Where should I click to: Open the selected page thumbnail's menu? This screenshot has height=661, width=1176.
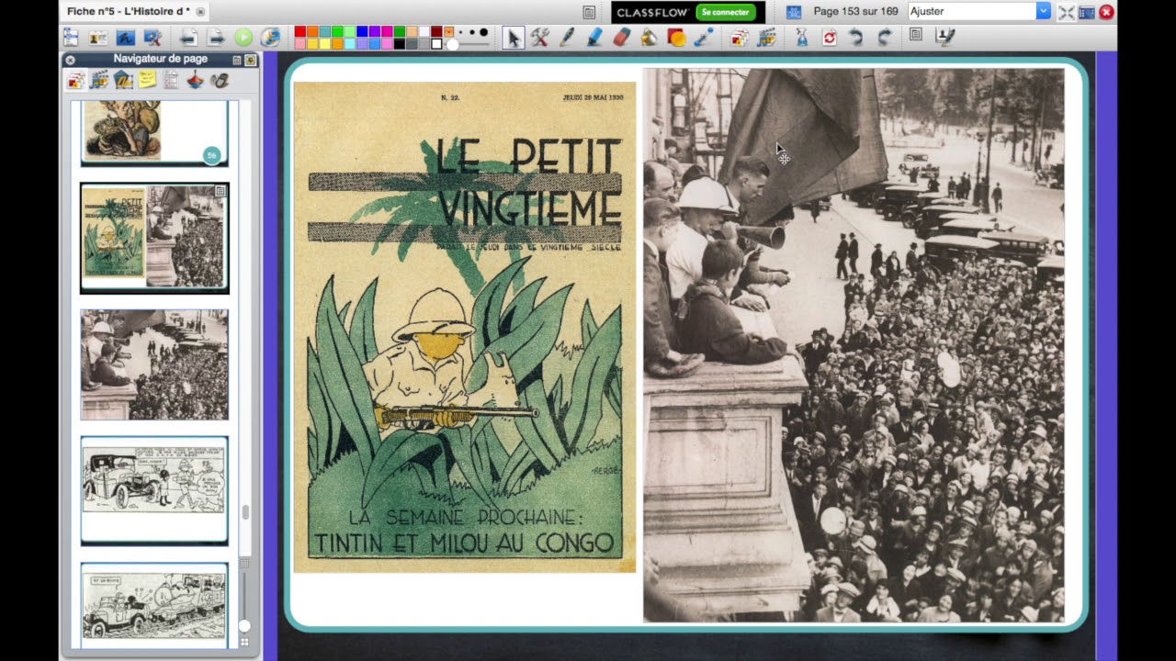pos(220,191)
